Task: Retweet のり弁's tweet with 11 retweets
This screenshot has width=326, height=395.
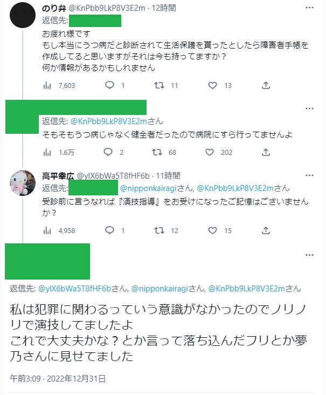Action: click(160, 85)
